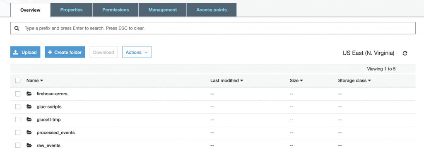Viewport: 424px width, 157px height.
Task: Click the glueetl-tmp folder icon
Action: pos(29,119)
